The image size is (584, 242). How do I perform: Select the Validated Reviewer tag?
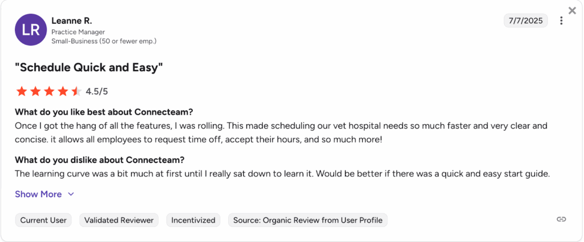[119, 220]
